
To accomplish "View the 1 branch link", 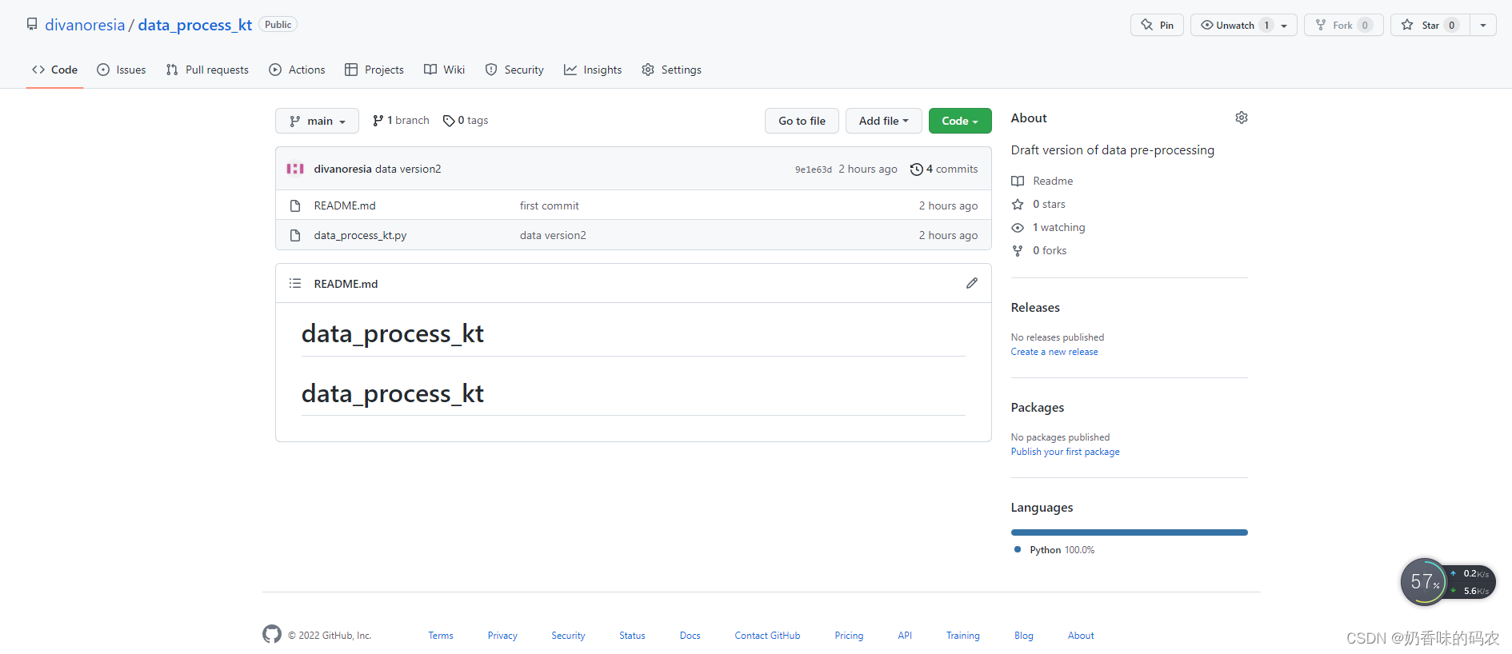I will click(x=401, y=121).
